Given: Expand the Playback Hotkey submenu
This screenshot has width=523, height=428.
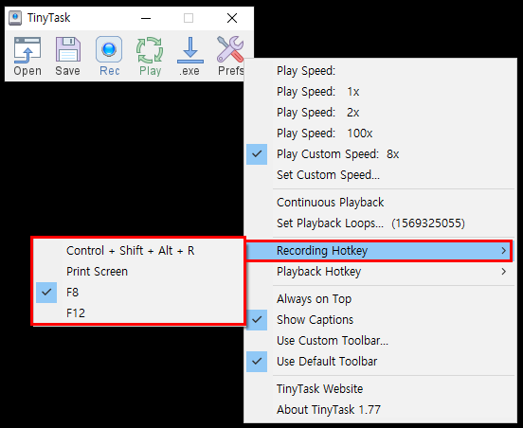Looking at the screenshot, I should 380,272.
